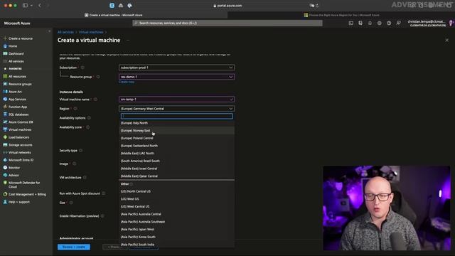
Task: Select (Middle East) Israel Central region
Action: (x=177, y=169)
